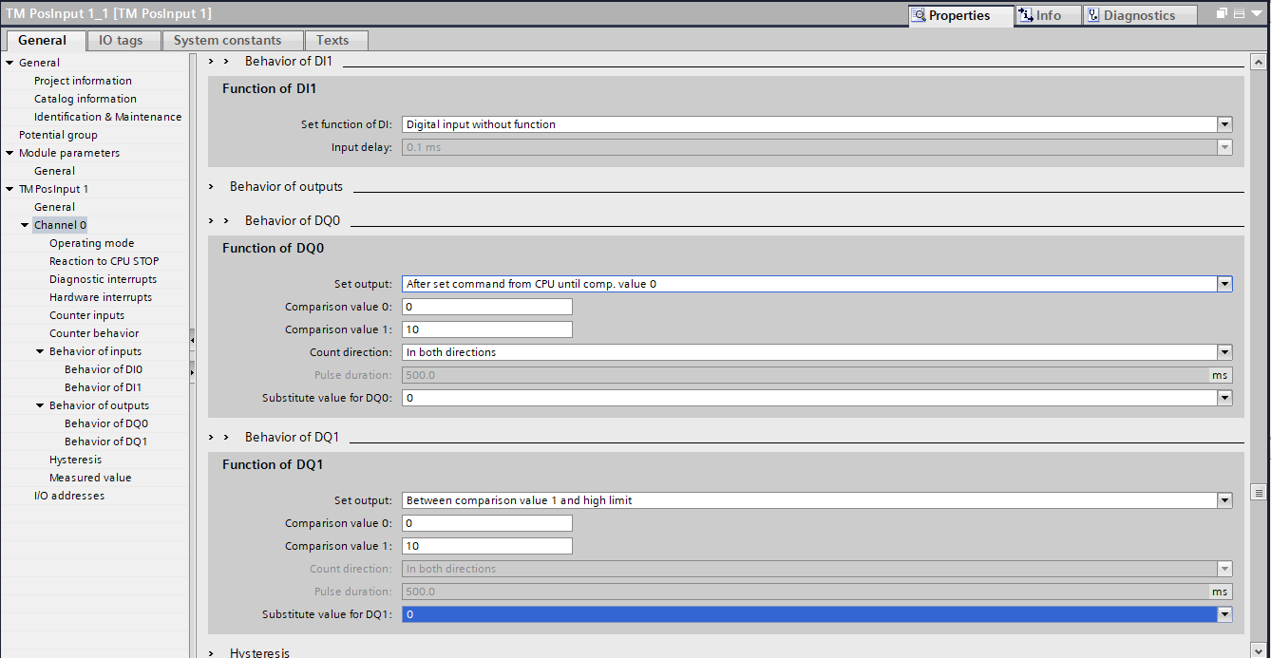Image resolution: width=1271 pixels, height=658 pixels.
Task: Click the vertical scrollbar thumb
Action: coord(1260,492)
